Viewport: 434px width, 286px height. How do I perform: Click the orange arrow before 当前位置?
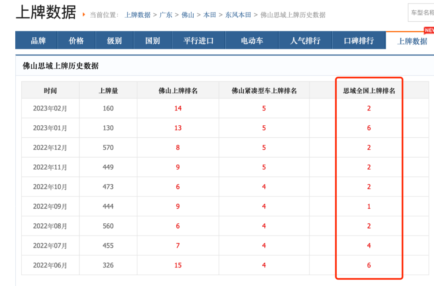coord(84,14)
